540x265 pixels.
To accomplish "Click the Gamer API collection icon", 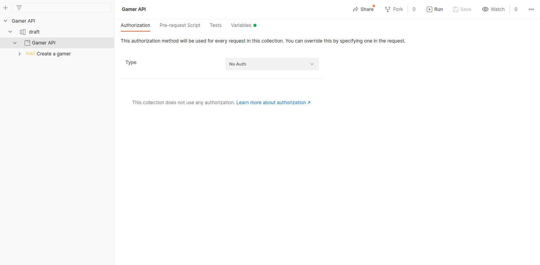I will (27, 43).
